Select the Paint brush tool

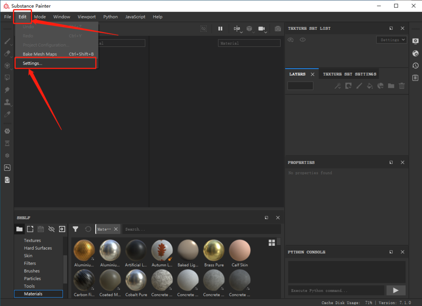coord(7,41)
